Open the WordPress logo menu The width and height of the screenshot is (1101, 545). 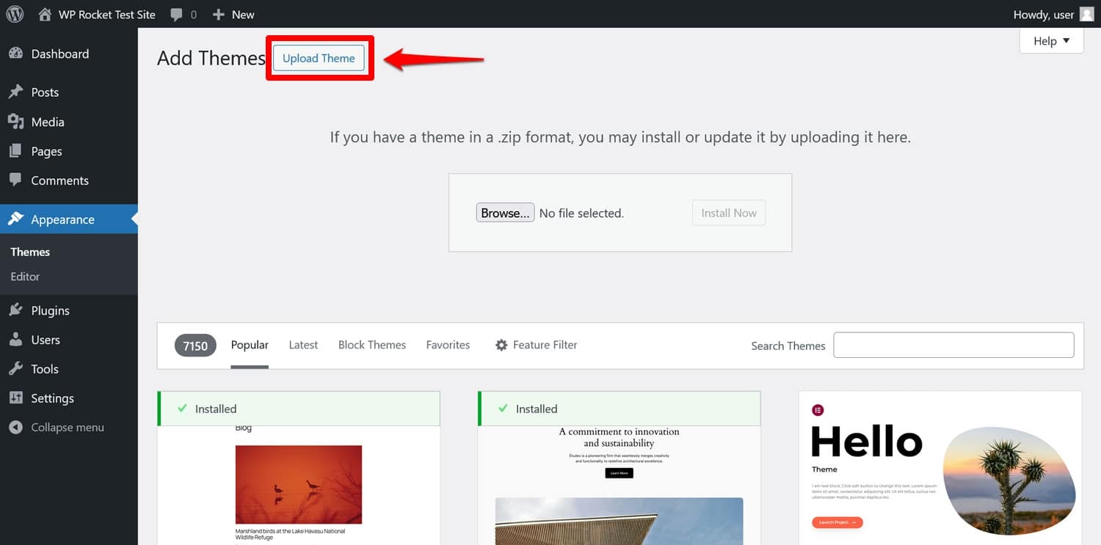[x=15, y=14]
